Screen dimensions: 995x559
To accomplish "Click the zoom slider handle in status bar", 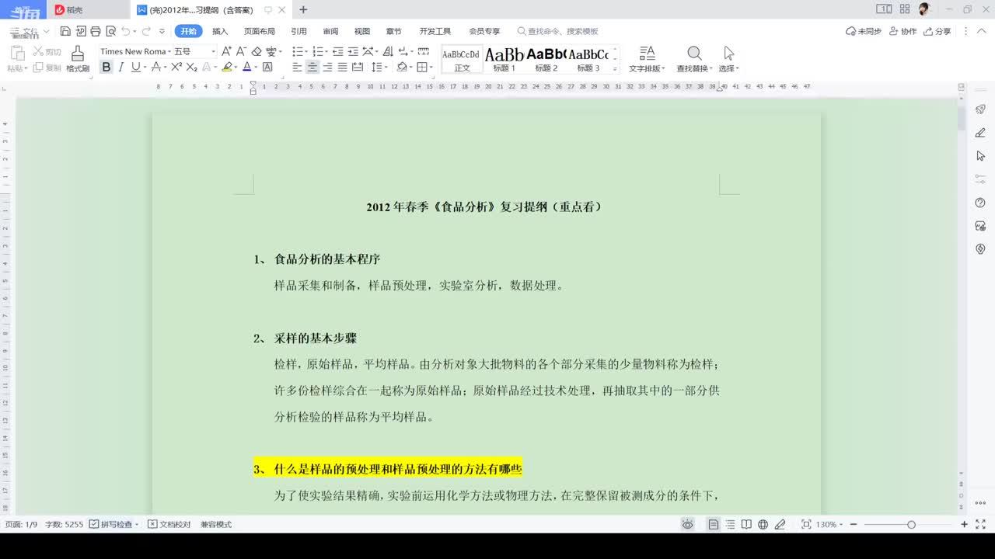I will click(911, 525).
